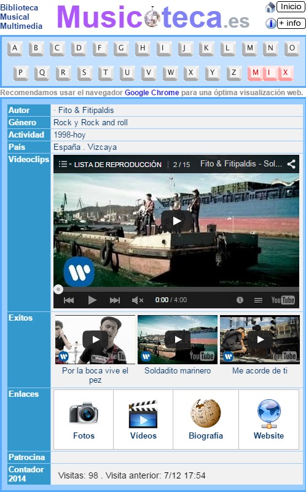Image resolution: width=306 pixels, height=492 pixels.
Task: Open the letter N key index
Action: pos(270,49)
